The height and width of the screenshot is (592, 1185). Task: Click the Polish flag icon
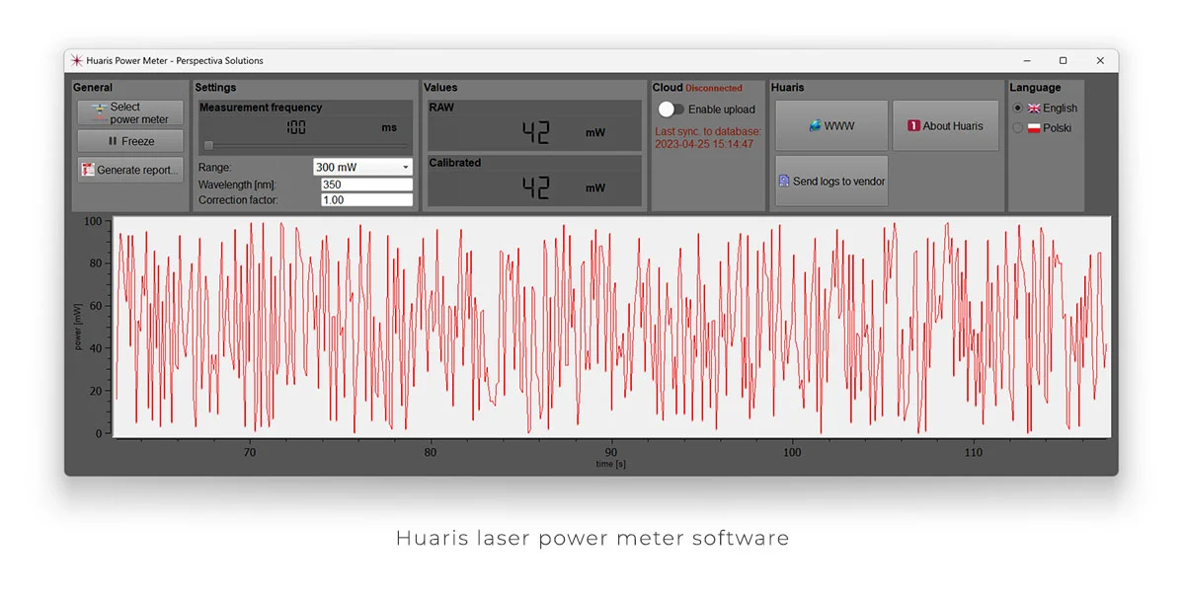(x=1034, y=128)
